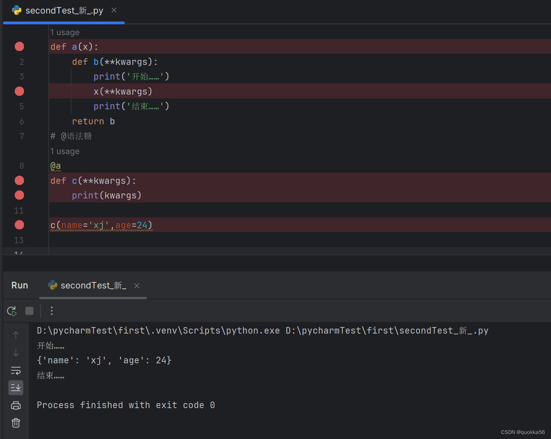This screenshot has width=551, height=439.
Task: Click line number 6 in the gutter
Action: (22, 121)
